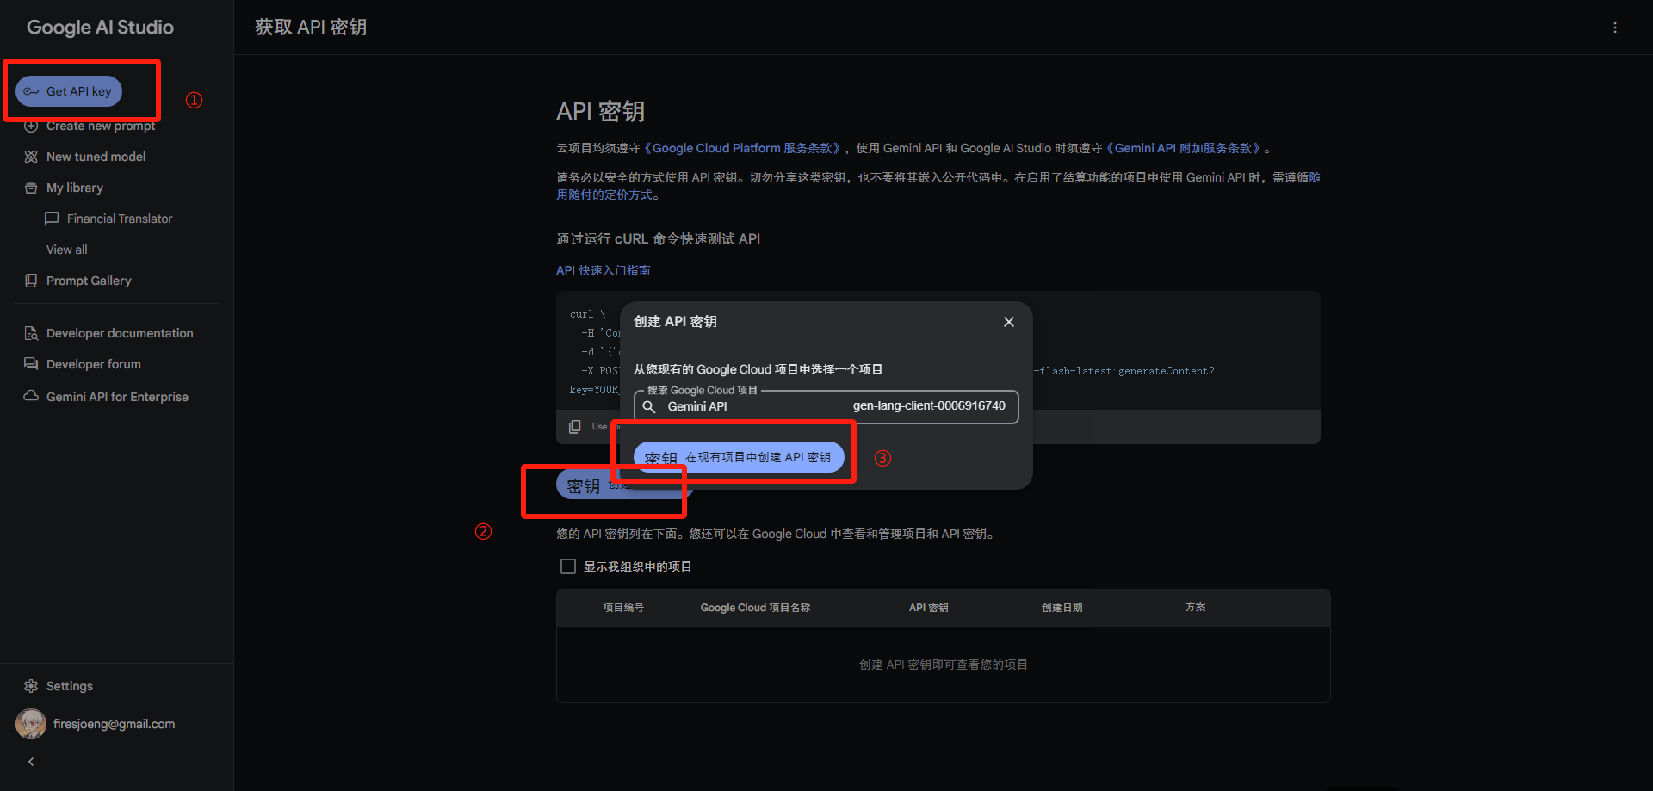Viewport: 1653px width, 791px height.
Task: Open the three-dot more options menu
Action: click(x=1615, y=28)
